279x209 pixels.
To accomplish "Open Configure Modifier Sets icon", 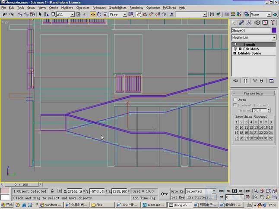I will coord(271,81).
